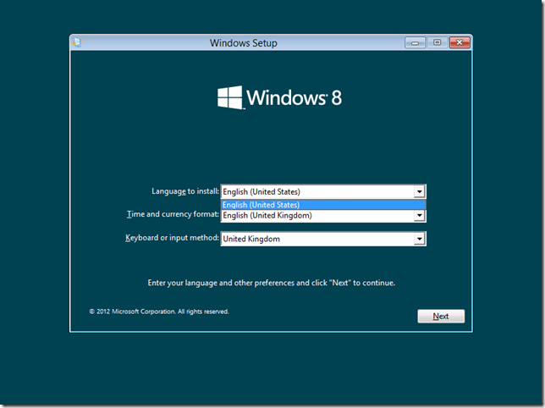The image size is (545, 408).
Task: Click the English (United Kingdom) format field
Action: (317, 216)
